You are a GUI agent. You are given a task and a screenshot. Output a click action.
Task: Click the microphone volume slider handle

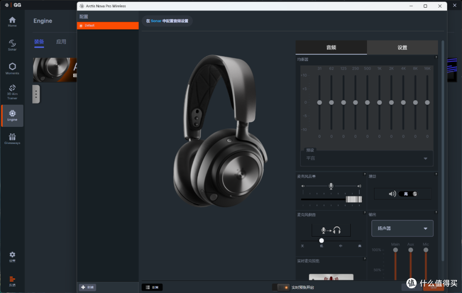(354, 199)
